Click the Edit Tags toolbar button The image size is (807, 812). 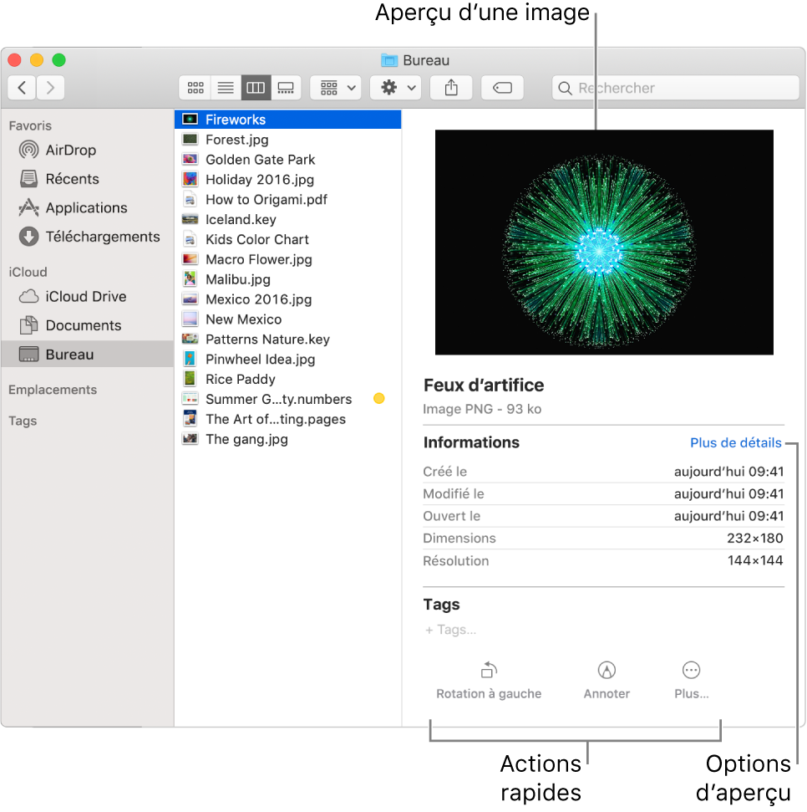tap(502, 88)
